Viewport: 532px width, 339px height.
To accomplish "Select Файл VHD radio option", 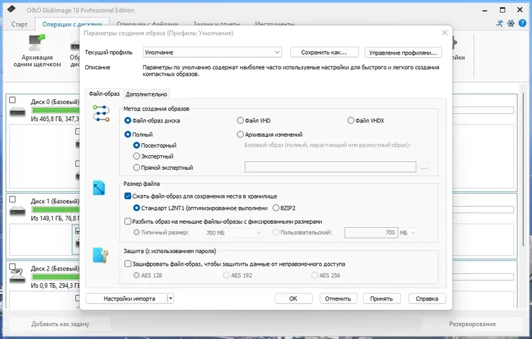I will pyautogui.click(x=240, y=121).
